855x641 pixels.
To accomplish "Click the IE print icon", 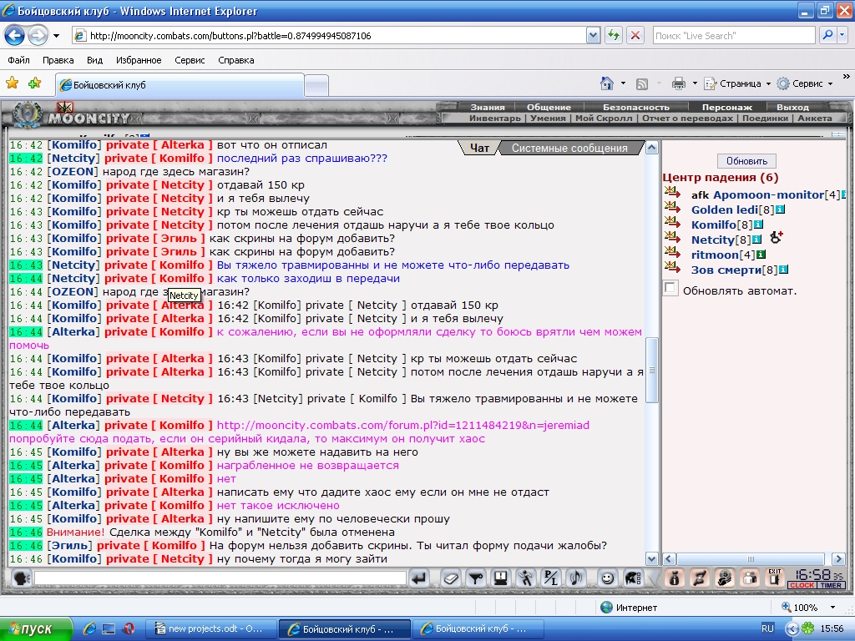I will pos(678,83).
